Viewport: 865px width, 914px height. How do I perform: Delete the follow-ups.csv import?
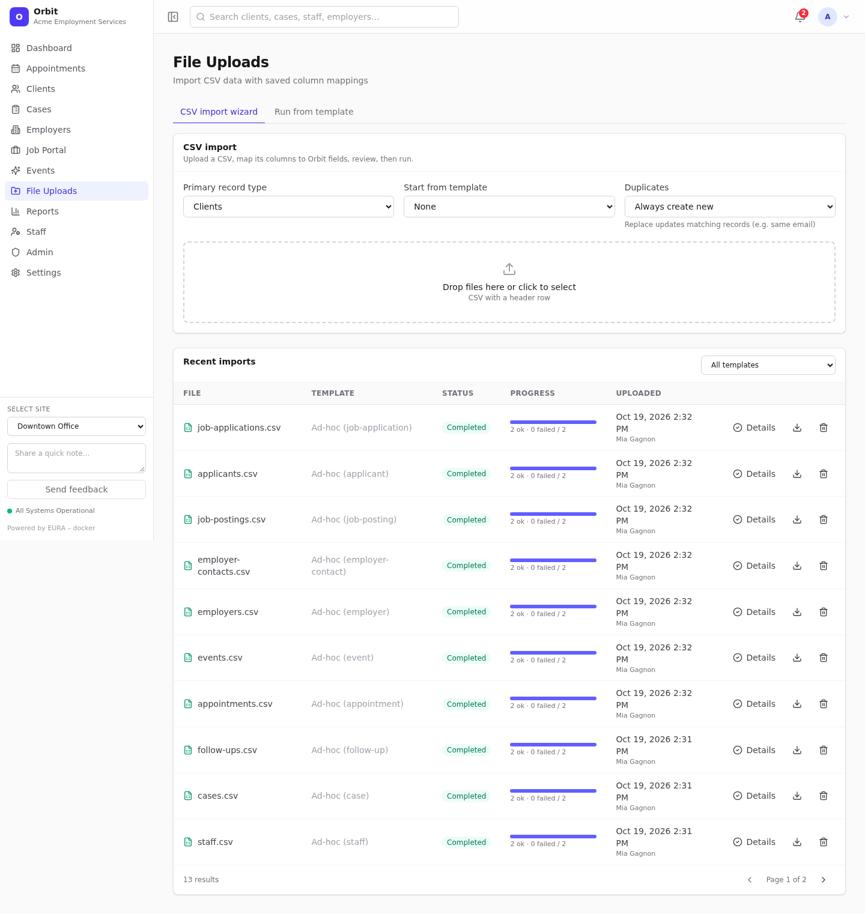point(824,750)
